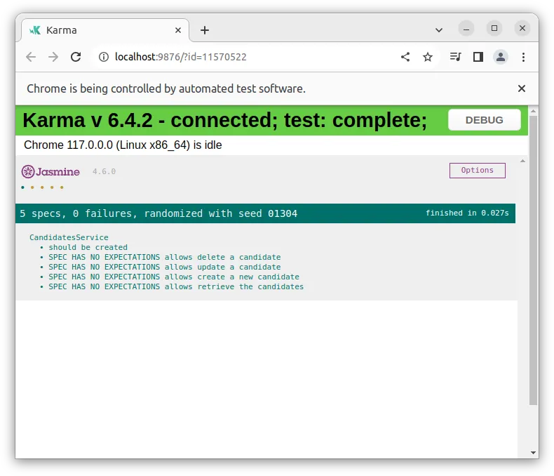Image resolution: width=554 pixels, height=476 pixels.
Task: Close the Karma tab
Action: click(x=178, y=30)
